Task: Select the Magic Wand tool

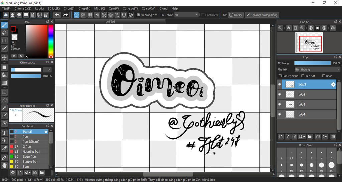Action: pos(4,108)
